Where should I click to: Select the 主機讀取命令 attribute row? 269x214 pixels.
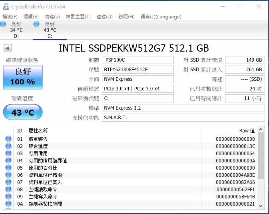(x=130, y=189)
